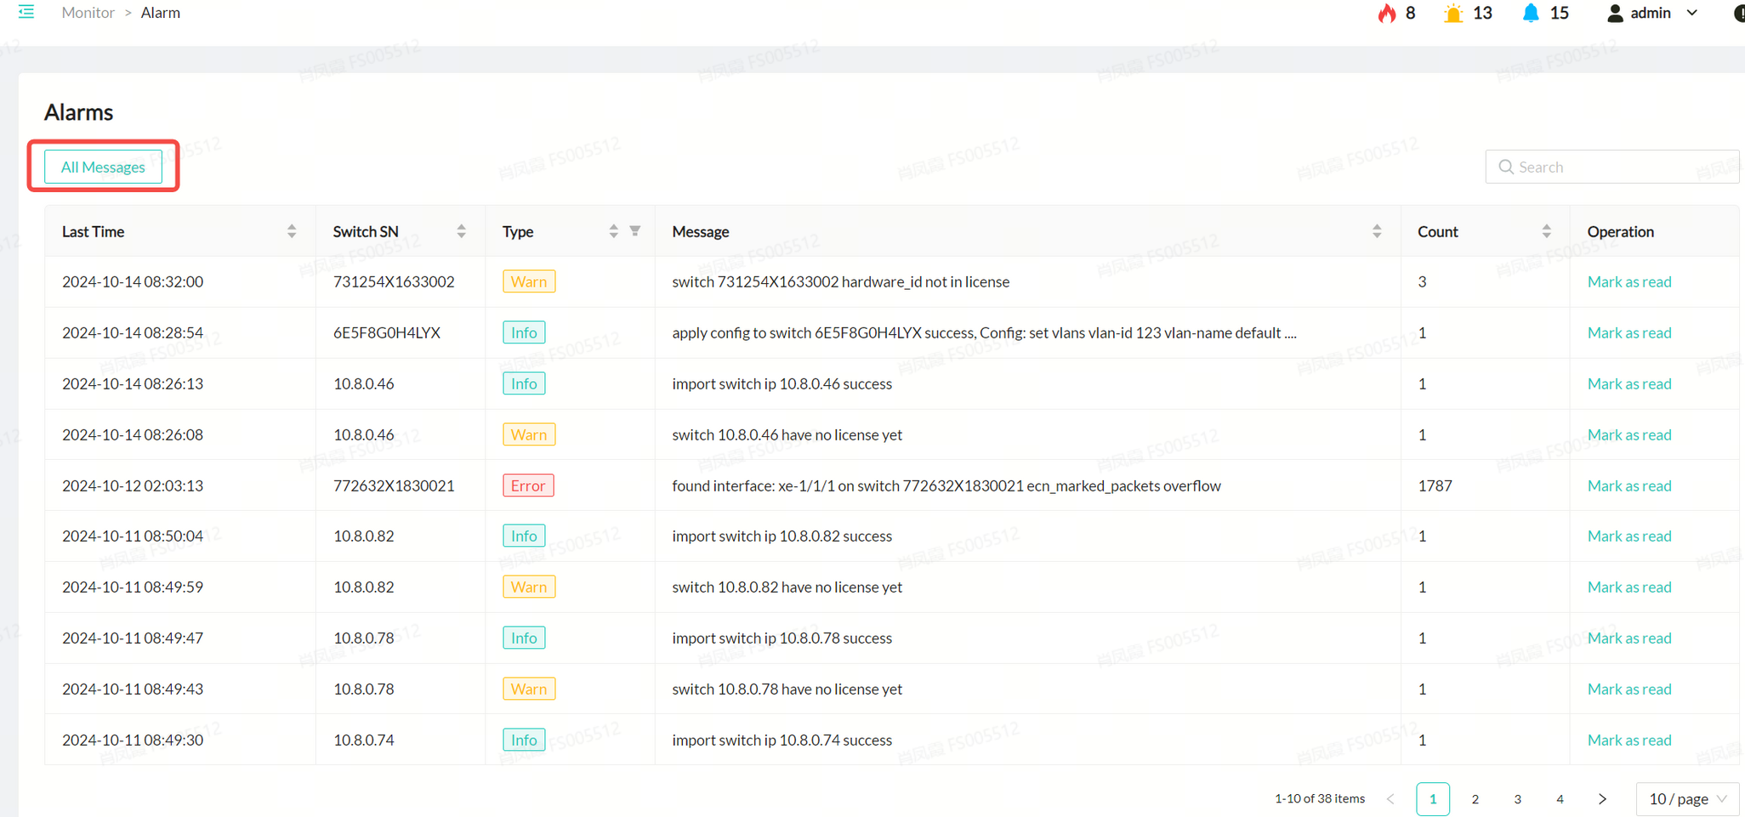Open the orange warning alarm icon
This screenshot has height=817, width=1745.
(x=1453, y=13)
